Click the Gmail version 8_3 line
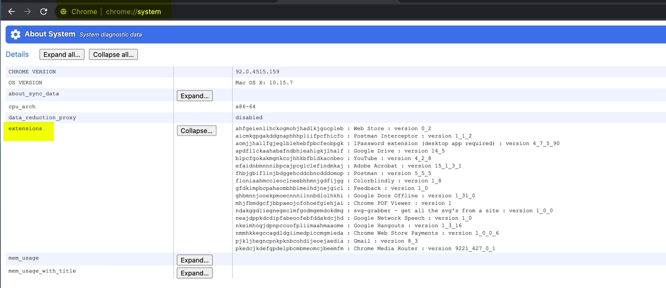The image size is (666, 288). pos(327,241)
